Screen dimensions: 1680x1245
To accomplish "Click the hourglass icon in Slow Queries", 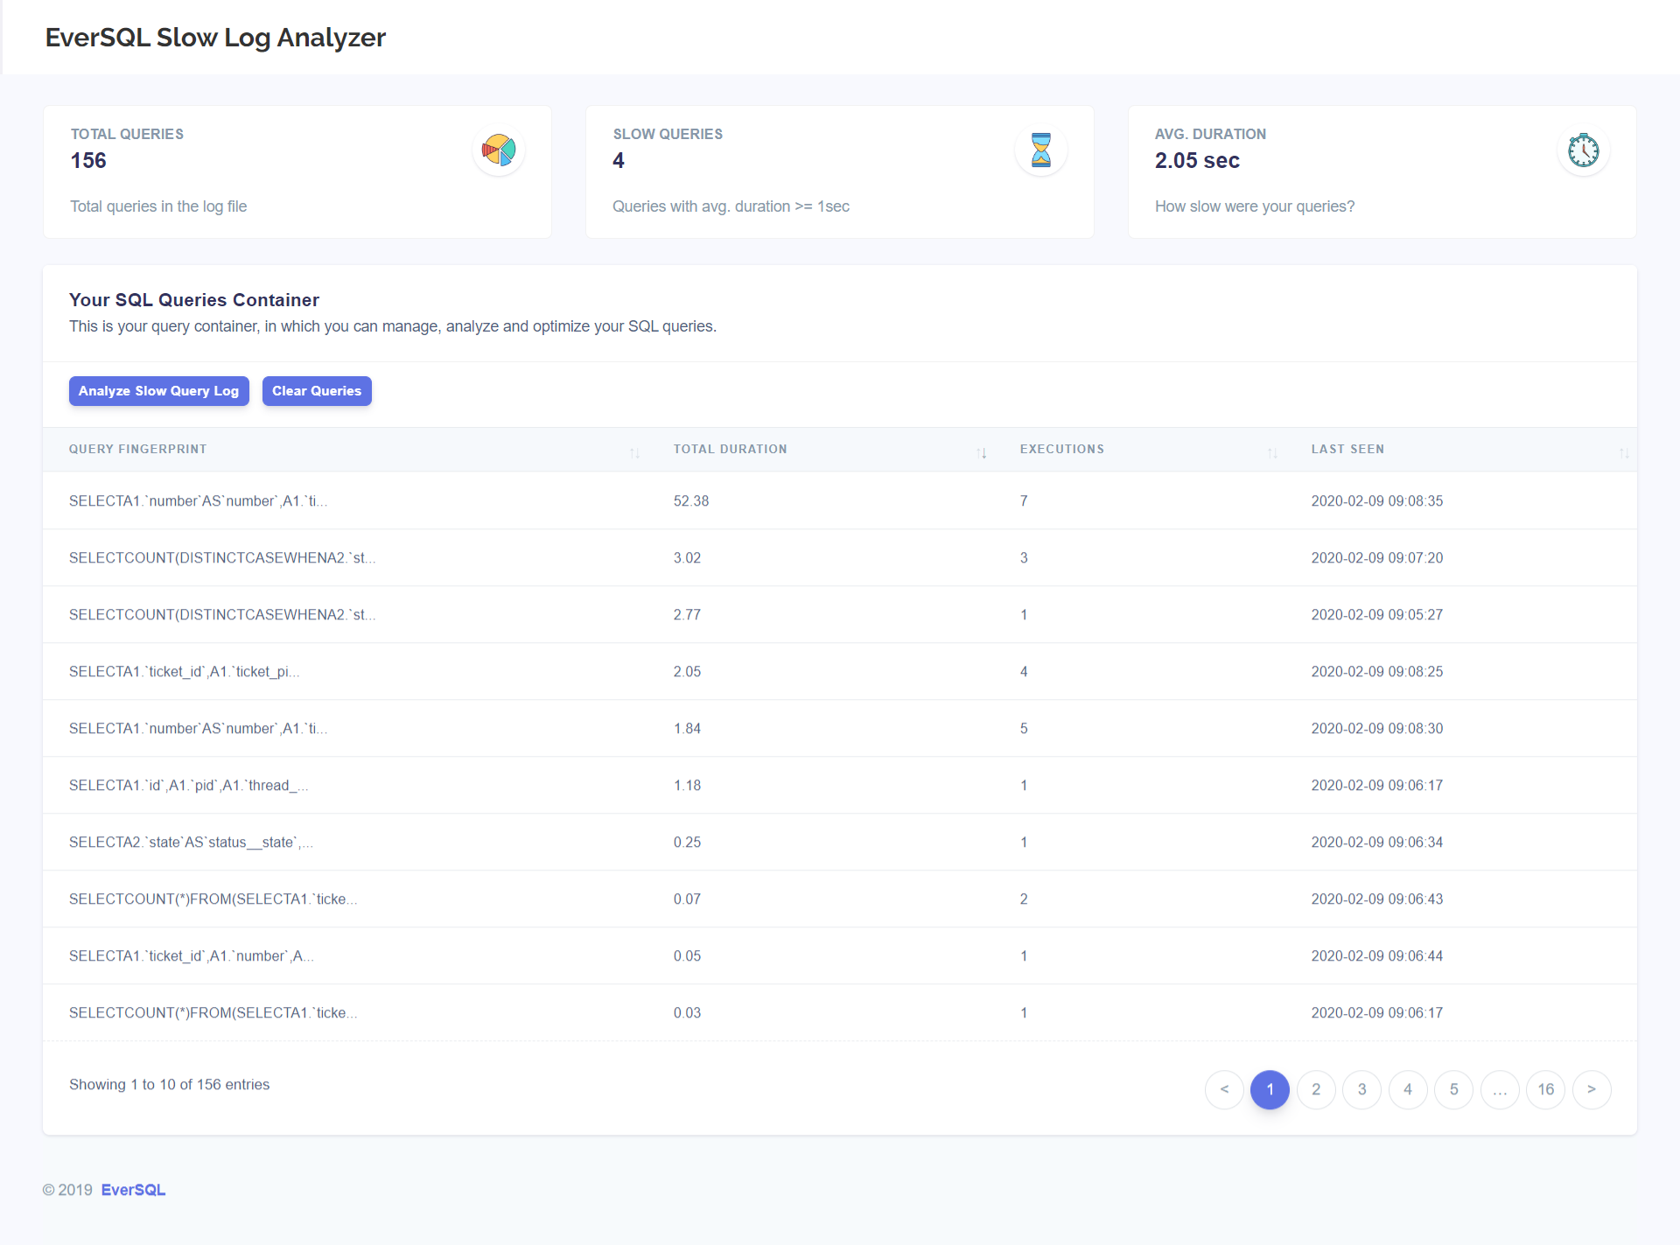I will (x=1040, y=150).
